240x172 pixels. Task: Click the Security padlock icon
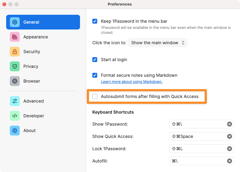tap(15, 52)
